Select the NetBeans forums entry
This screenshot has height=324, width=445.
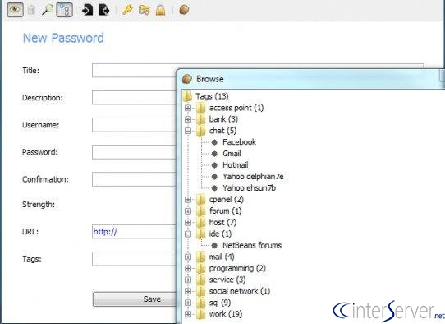[252, 245]
